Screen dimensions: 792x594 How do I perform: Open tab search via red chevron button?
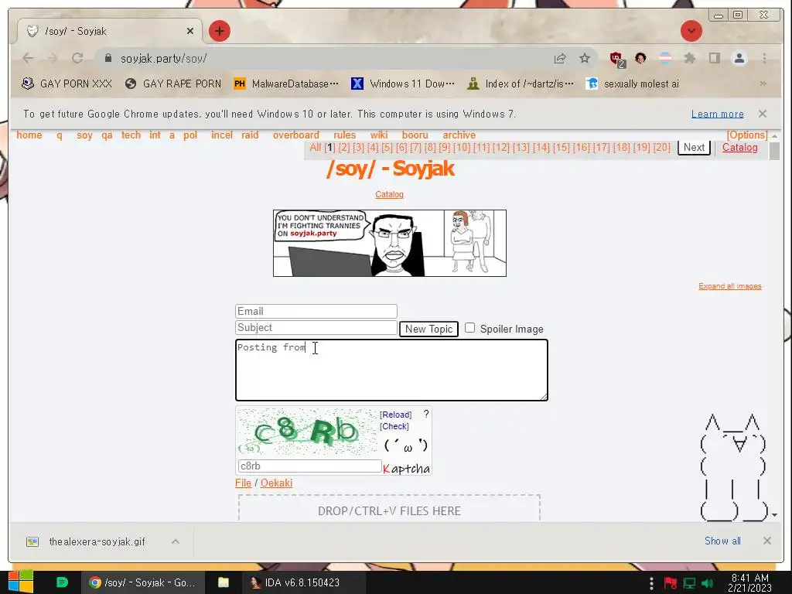point(691,31)
